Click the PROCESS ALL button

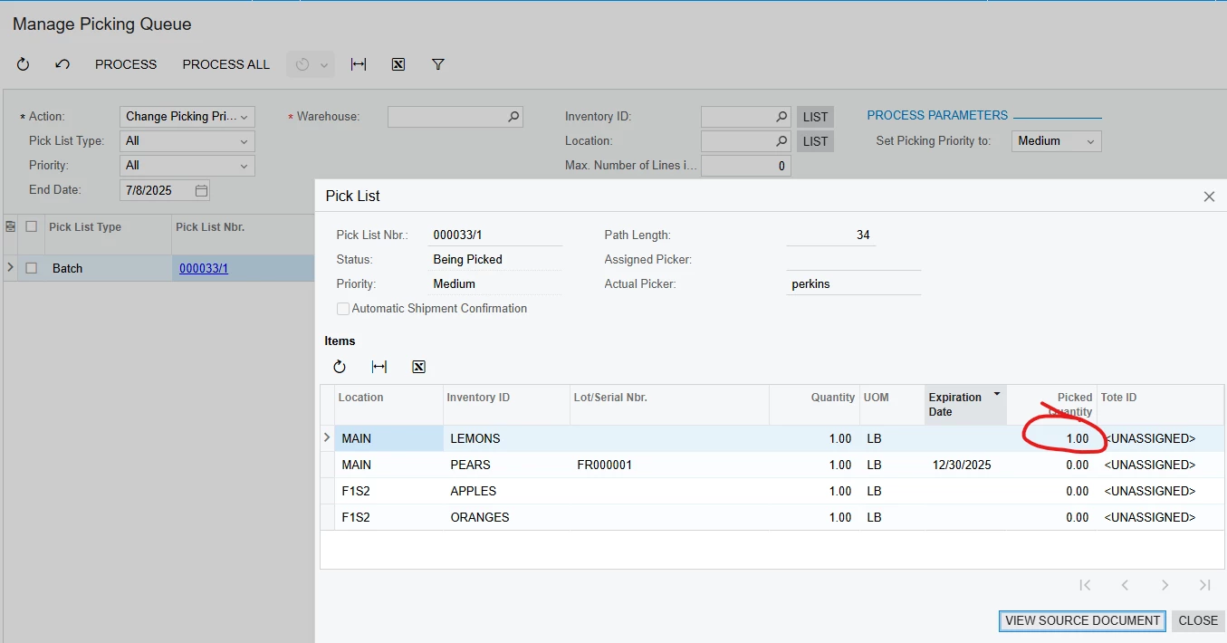tap(226, 64)
